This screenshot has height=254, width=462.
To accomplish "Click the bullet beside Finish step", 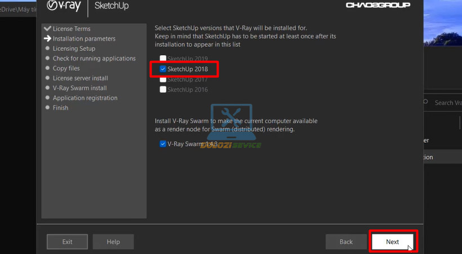I will pyautogui.click(x=47, y=108).
